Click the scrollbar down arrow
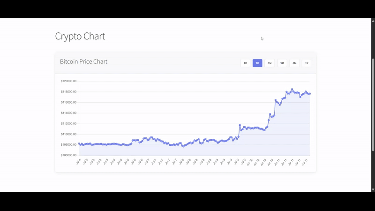 (x=373, y=189)
